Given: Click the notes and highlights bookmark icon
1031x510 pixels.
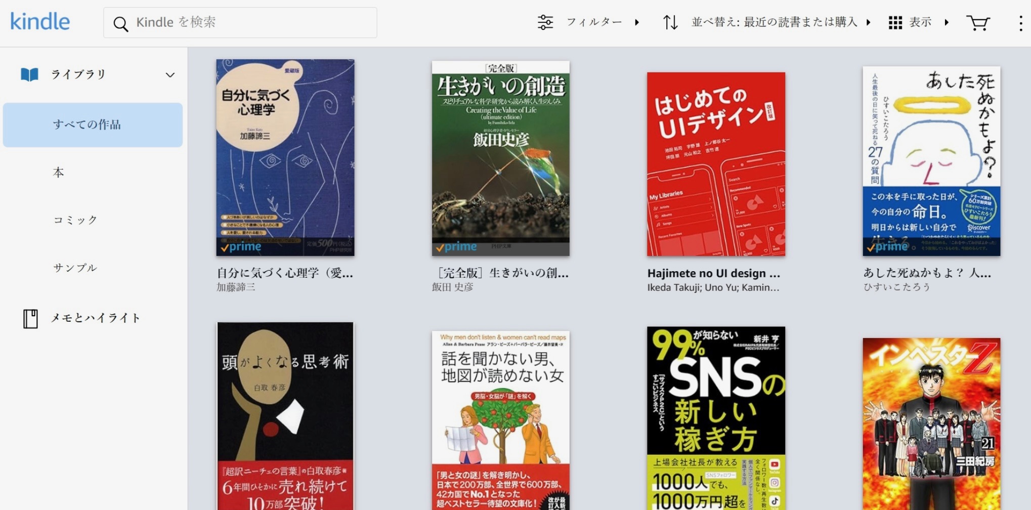Looking at the screenshot, I should click(x=30, y=318).
